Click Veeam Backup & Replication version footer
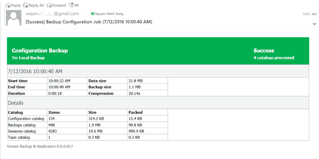 tap(40, 146)
